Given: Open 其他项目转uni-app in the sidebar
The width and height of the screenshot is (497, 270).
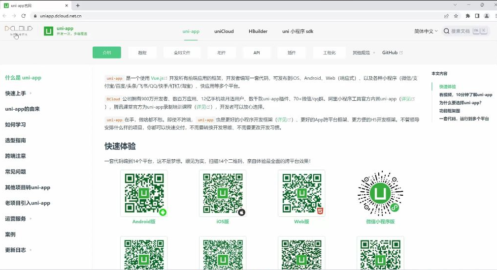Looking at the screenshot, I should pyautogui.click(x=28, y=187).
